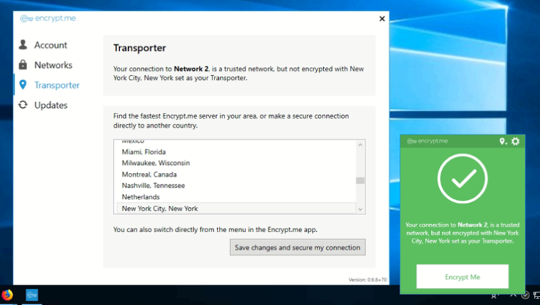Click the server list scrollbar thumb
Viewport: 540px width, 305px height.
click(360, 181)
